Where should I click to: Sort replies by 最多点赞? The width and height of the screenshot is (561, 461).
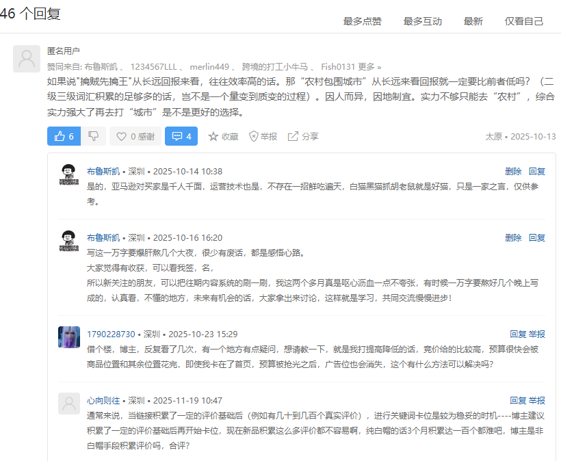[x=362, y=21]
